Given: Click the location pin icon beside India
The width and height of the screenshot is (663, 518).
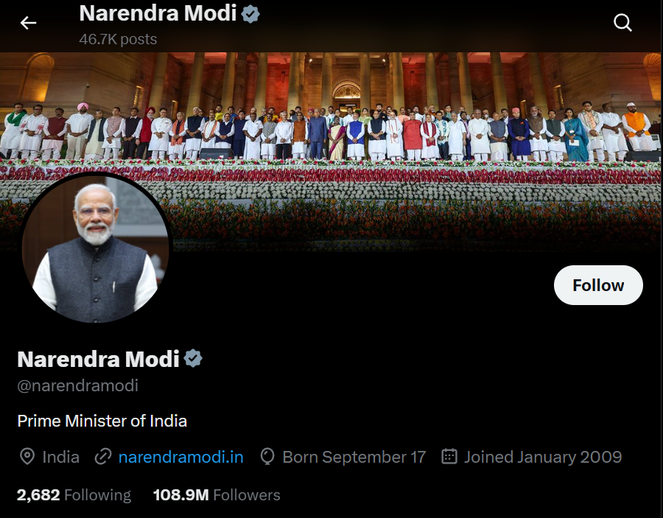Looking at the screenshot, I should (27, 457).
